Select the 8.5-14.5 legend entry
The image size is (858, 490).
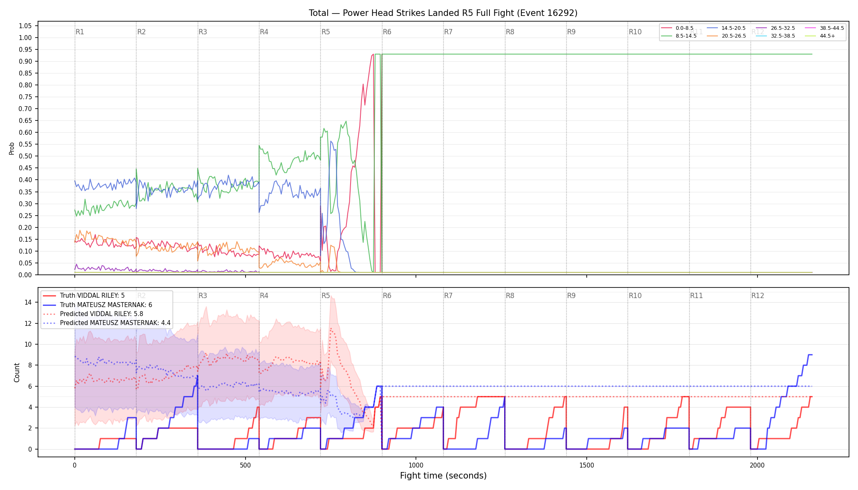pos(680,36)
